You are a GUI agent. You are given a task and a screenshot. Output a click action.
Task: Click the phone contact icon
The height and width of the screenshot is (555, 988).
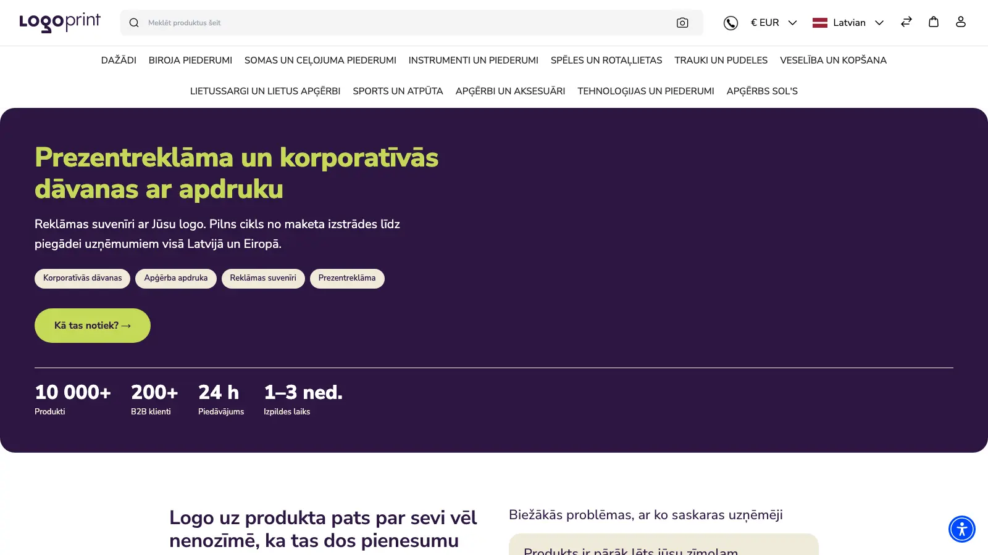coord(731,23)
